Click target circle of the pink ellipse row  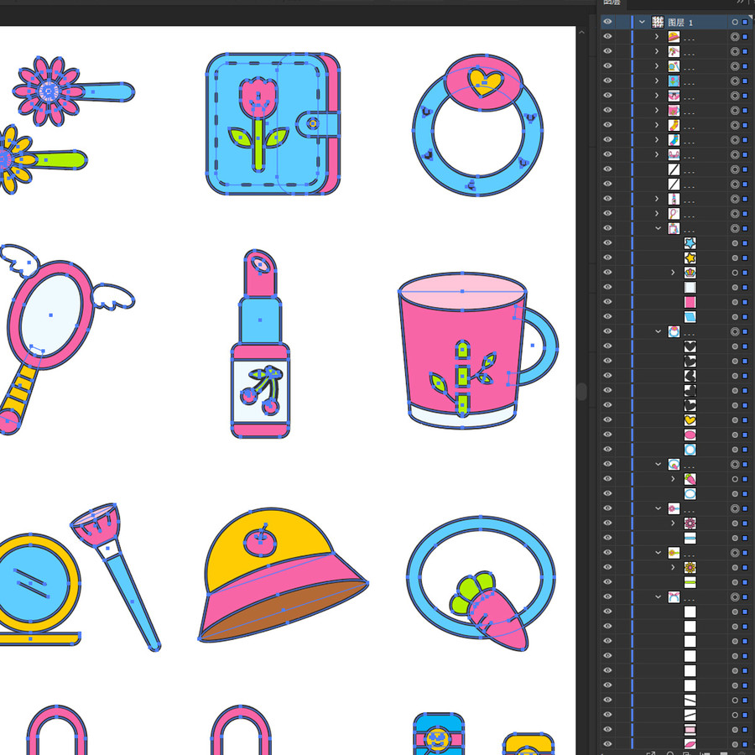tap(735, 435)
